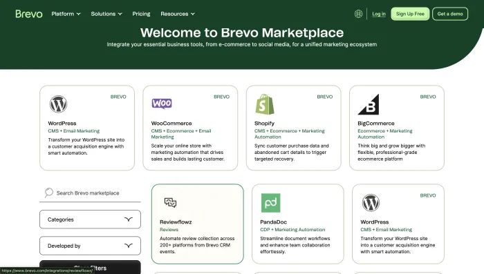
Task: Go to the Pricing page
Action: coord(141,14)
